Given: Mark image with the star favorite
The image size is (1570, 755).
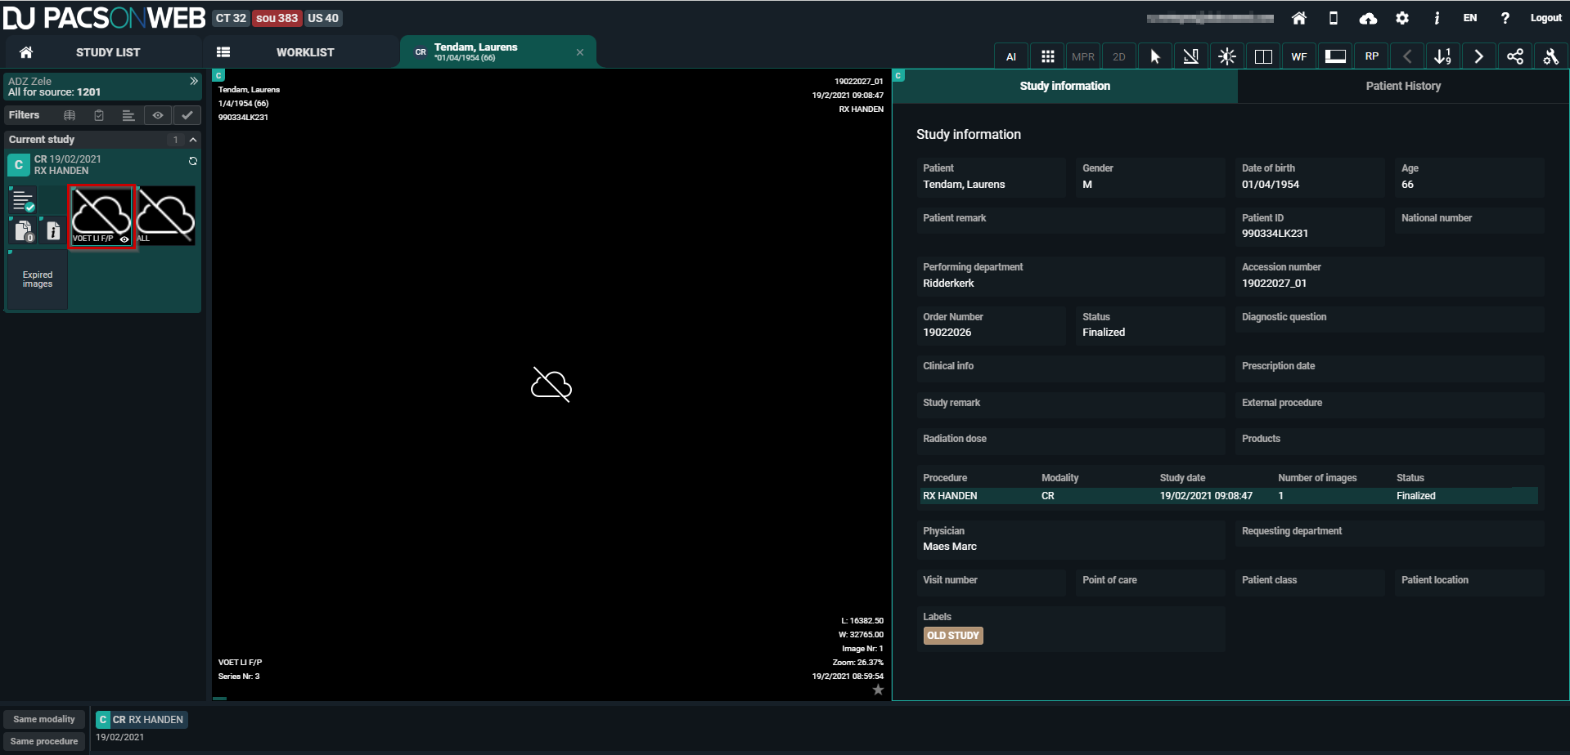Looking at the screenshot, I should (878, 690).
